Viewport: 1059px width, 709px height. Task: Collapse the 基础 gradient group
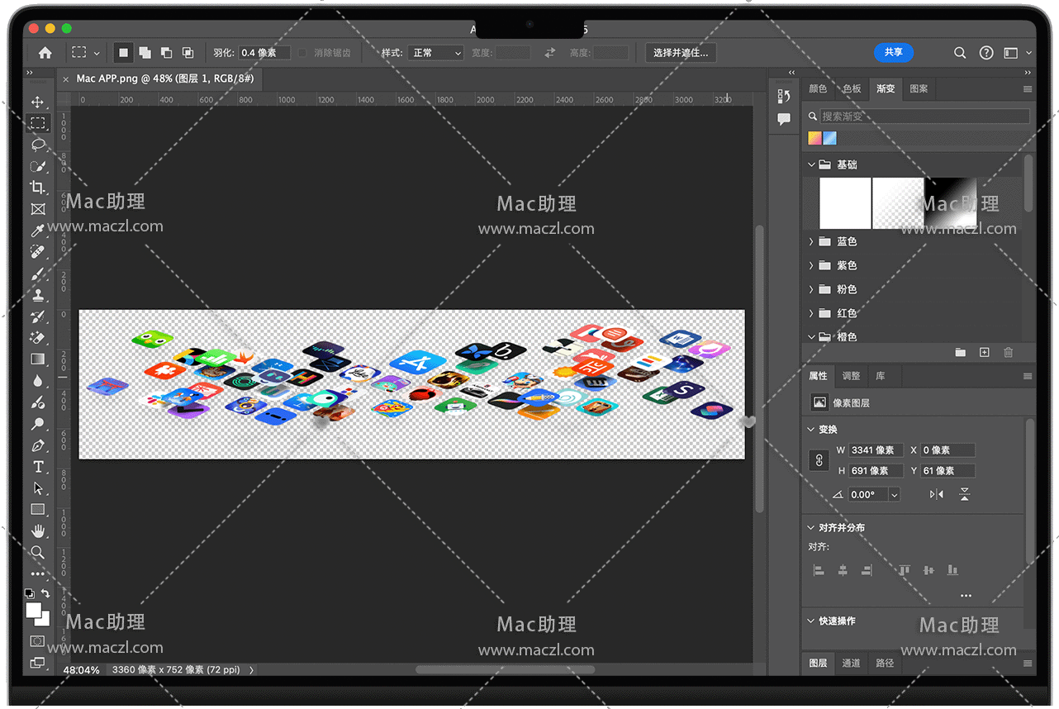(x=811, y=164)
